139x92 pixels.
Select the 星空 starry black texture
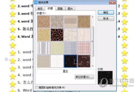pyautogui.click(x=71, y=61)
